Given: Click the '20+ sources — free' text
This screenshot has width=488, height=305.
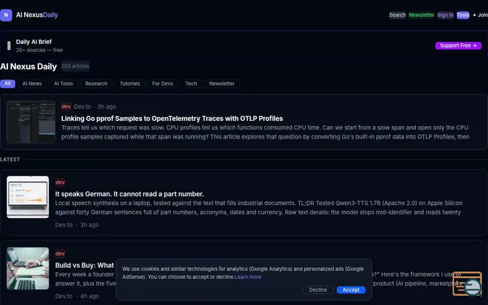Looking at the screenshot, I should pos(39,50).
